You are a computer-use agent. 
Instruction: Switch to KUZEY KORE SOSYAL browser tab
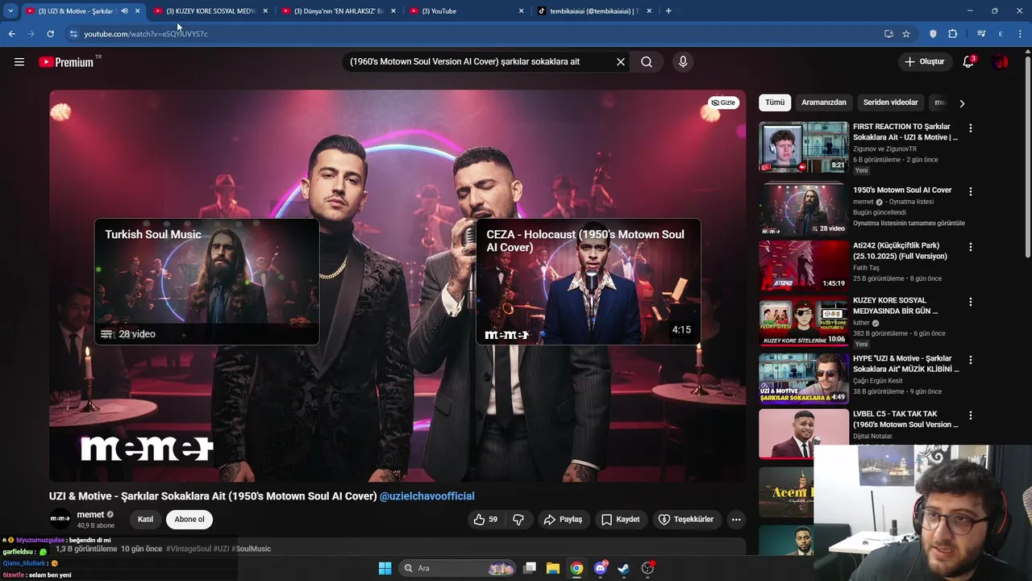point(210,10)
